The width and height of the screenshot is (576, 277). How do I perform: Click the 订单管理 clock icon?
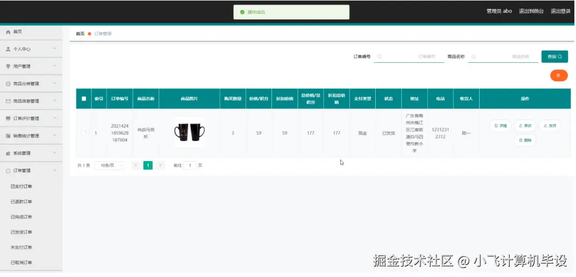(x=8, y=171)
